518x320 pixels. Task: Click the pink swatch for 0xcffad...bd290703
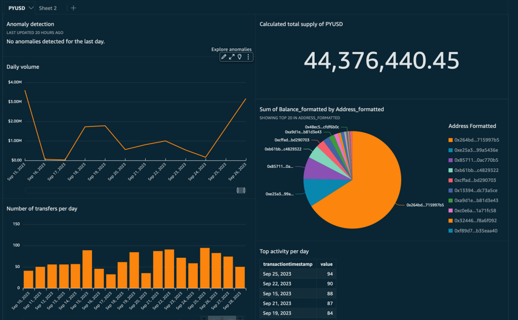[450, 180]
